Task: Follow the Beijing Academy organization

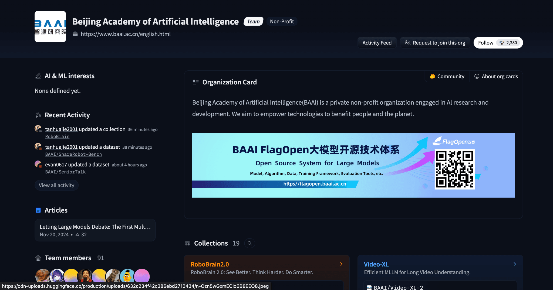Action: tap(485, 43)
